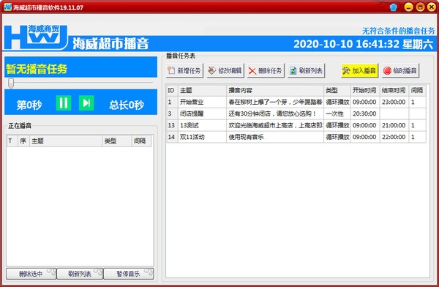The width and height of the screenshot is (439, 287).
Task: Click the playback progress slider handle
Action: pyautogui.click(x=11, y=83)
